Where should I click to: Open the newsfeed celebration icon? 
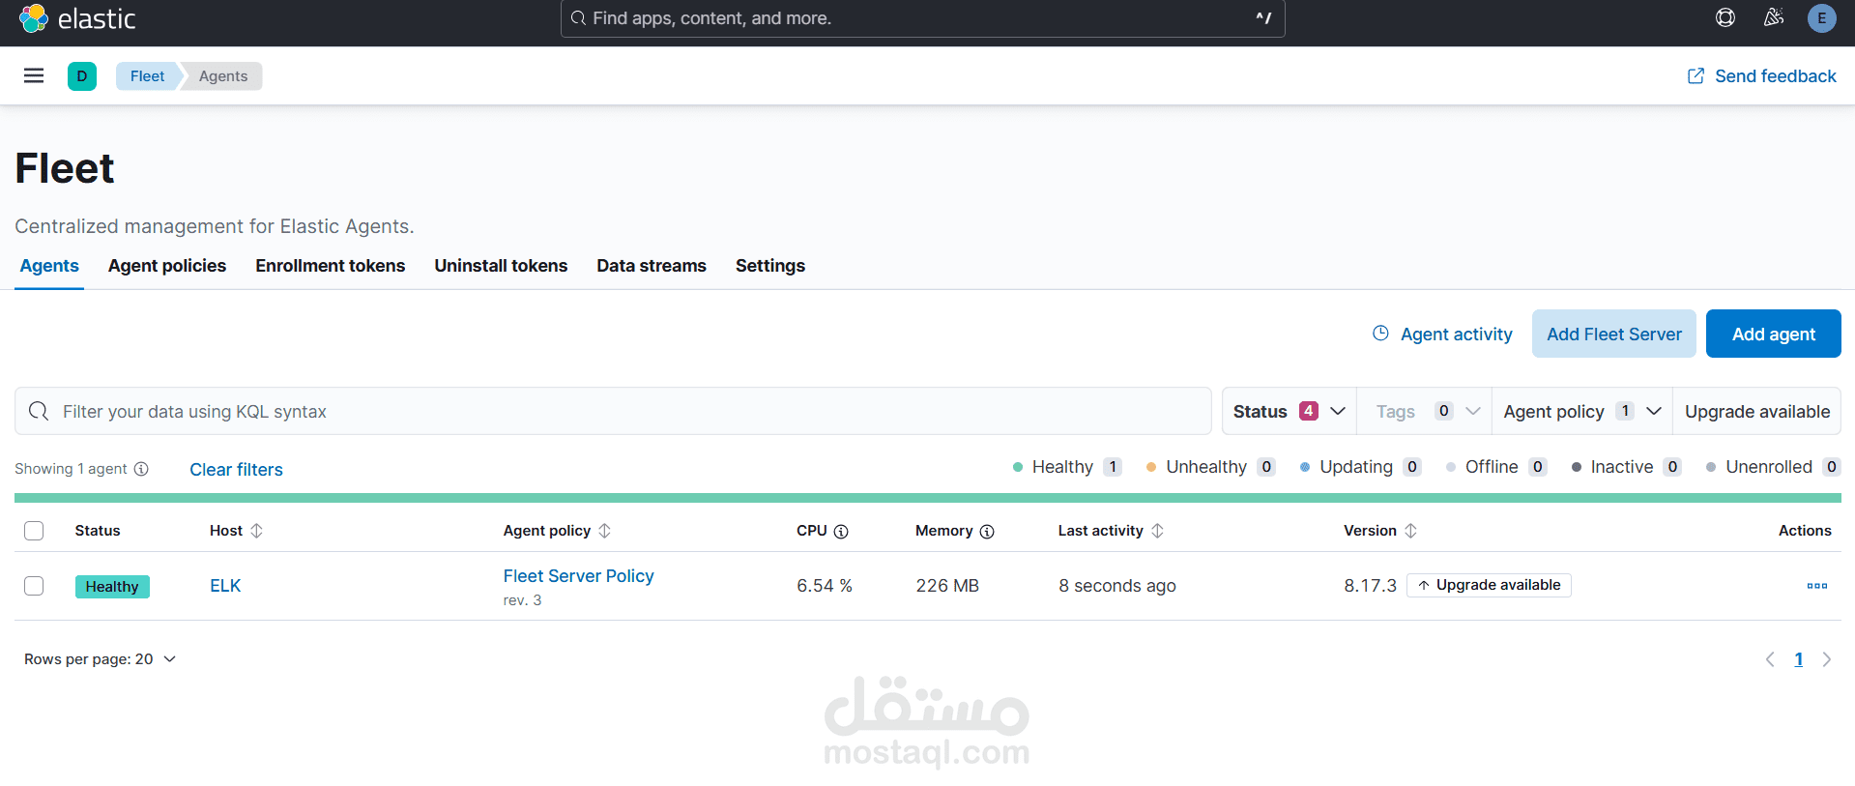pos(1774,17)
